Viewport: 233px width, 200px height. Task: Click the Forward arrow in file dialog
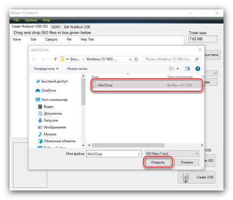(43, 59)
